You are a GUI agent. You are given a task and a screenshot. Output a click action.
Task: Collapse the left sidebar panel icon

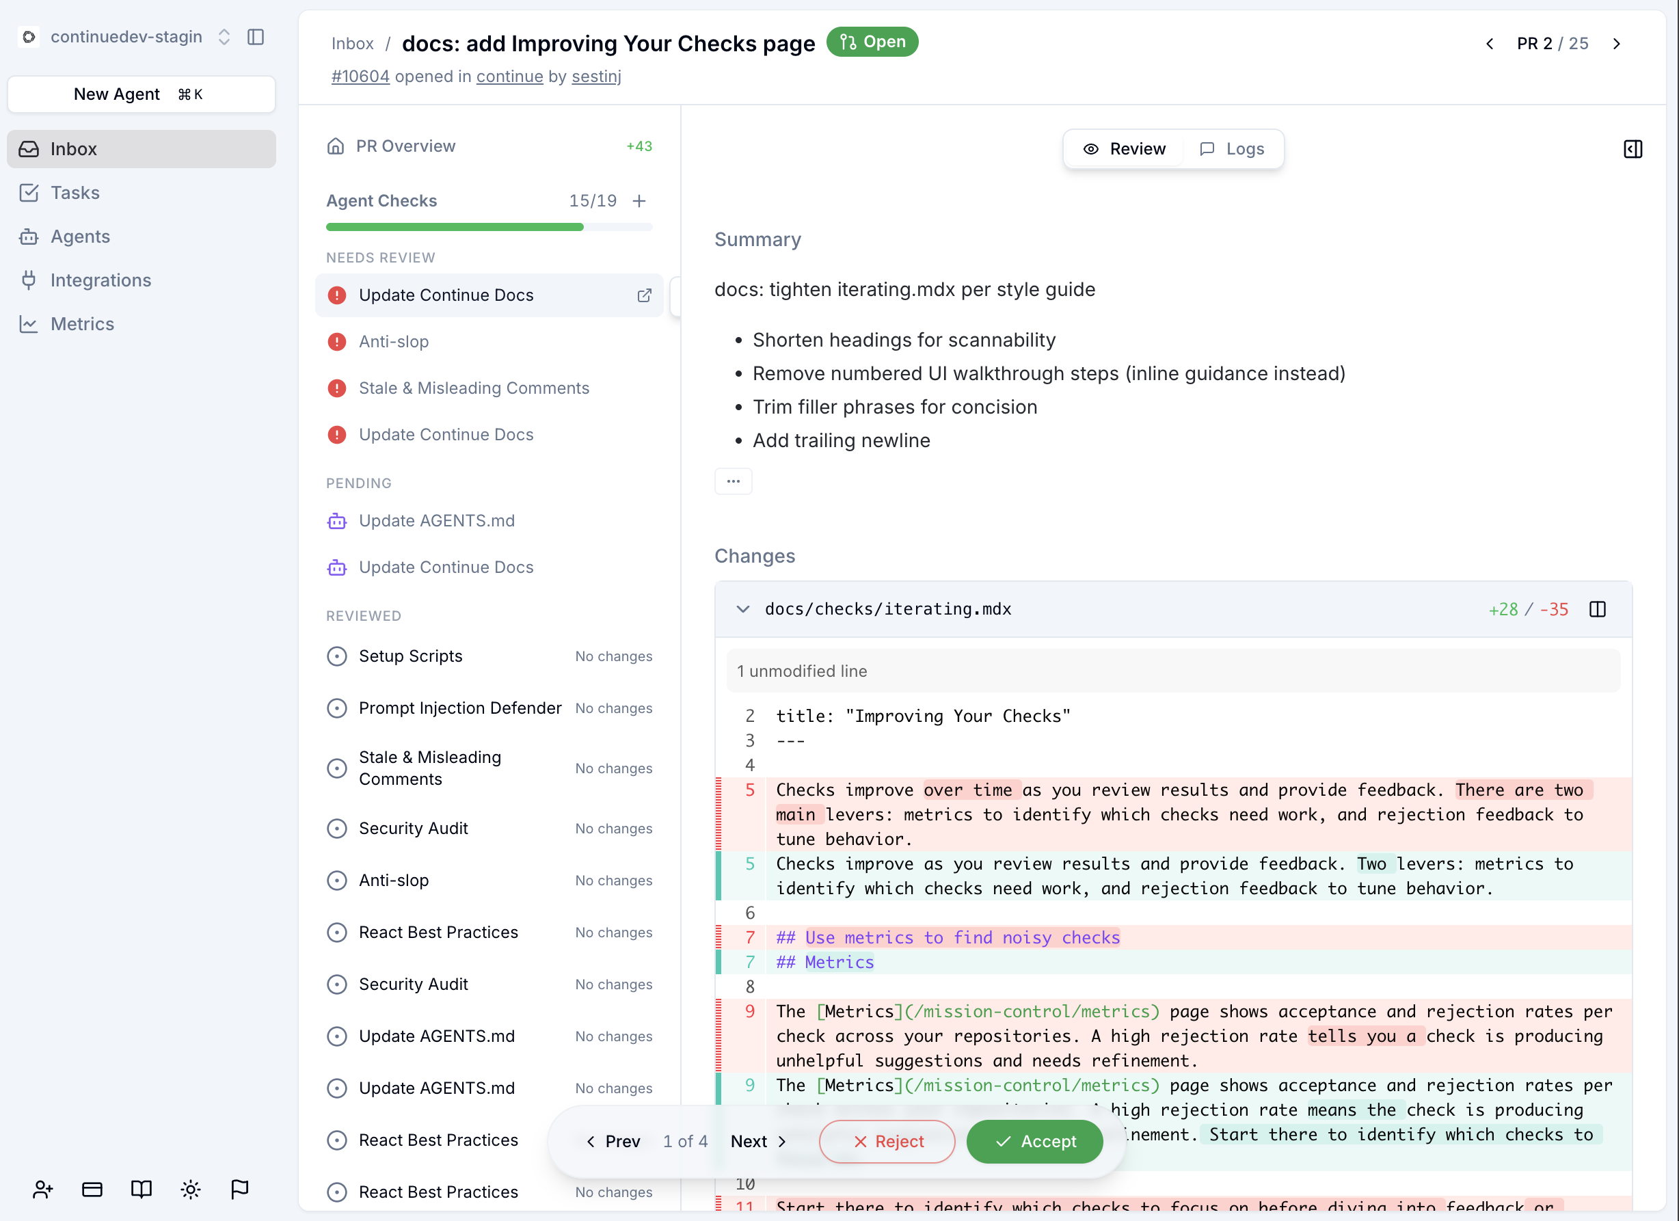[256, 37]
